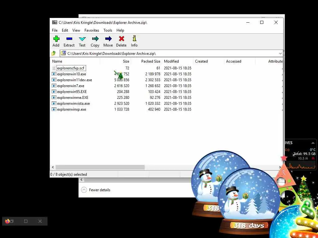Screen dimensions: 318x238
Task: Go up one folder level icon
Action: pos(54,53)
